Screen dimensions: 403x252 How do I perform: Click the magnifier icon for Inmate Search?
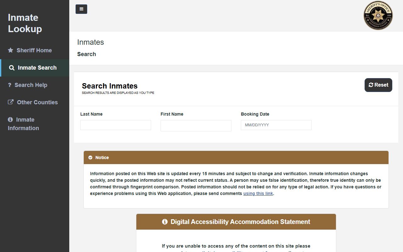click(12, 68)
